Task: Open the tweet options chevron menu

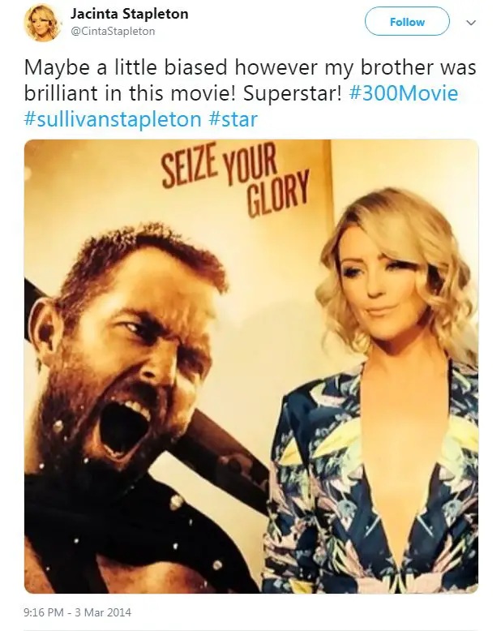Action: (471, 23)
